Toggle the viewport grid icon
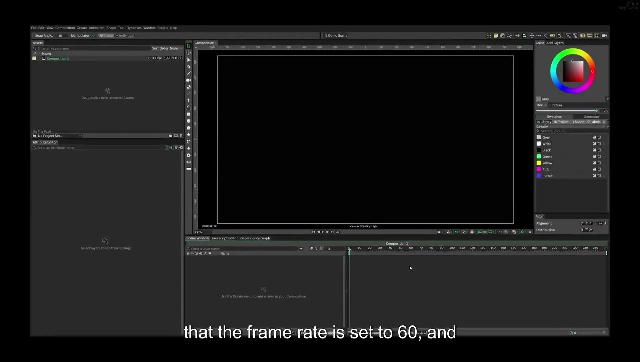The width and height of the screenshot is (640, 362). point(472,232)
